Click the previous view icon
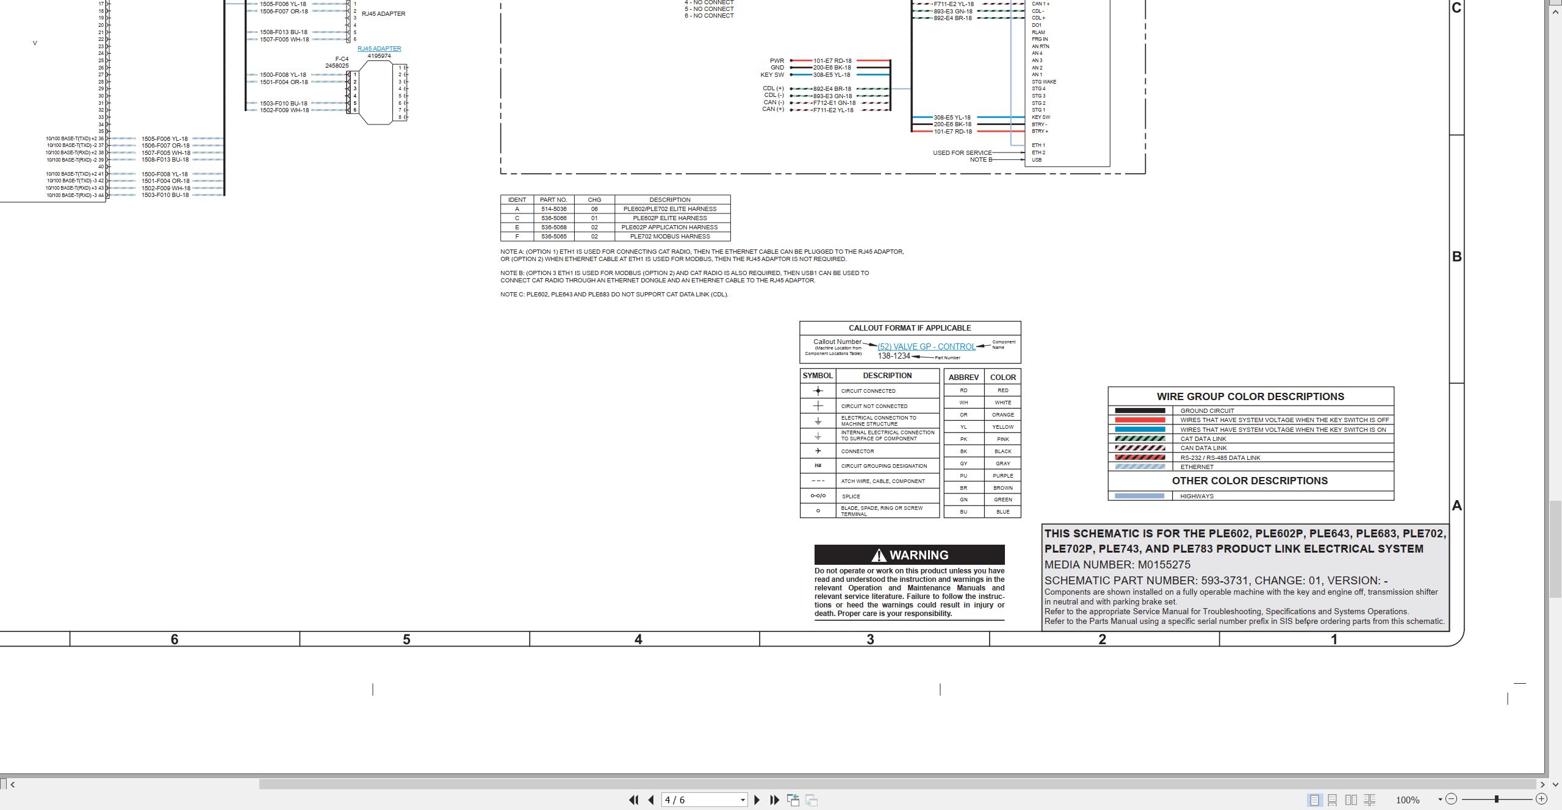This screenshot has height=810, width=1562. coord(793,800)
